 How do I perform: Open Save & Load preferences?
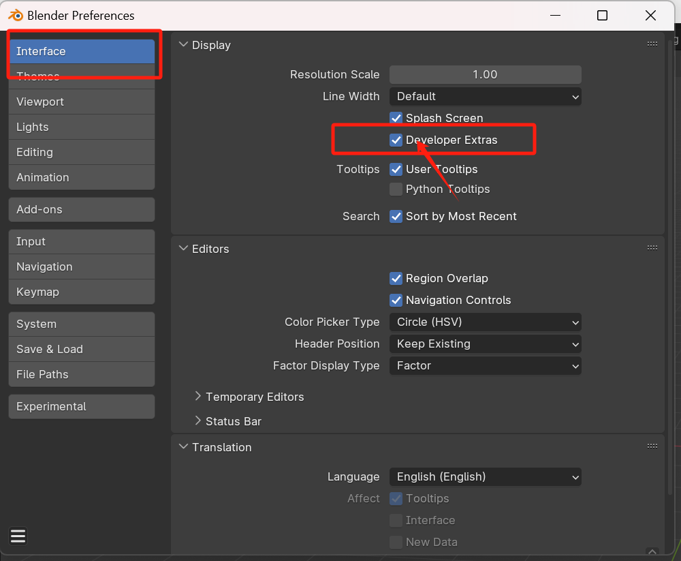point(82,350)
